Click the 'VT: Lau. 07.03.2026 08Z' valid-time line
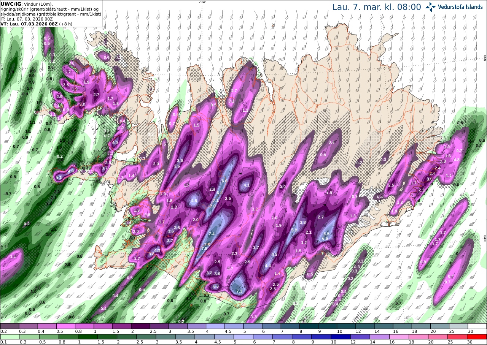Image resolution: width=487 pixels, height=345 pixels. coord(29,24)
